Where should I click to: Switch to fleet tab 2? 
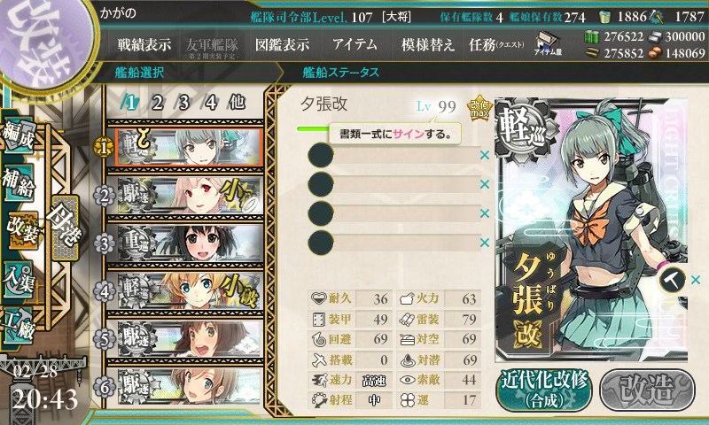(x=157, y=103)
